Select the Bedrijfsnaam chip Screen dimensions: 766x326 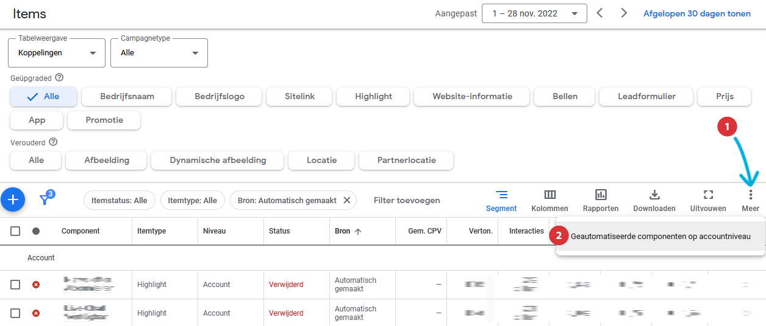coord(127,96)
